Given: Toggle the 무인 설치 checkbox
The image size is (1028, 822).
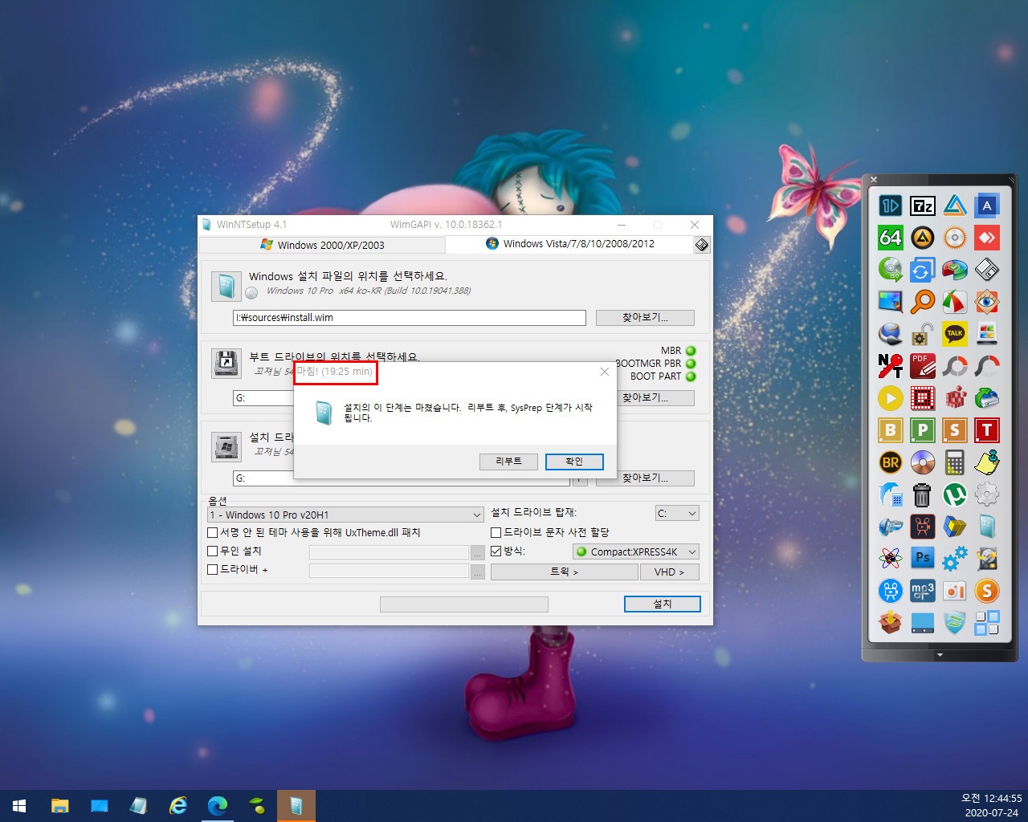Looking at the screenshot, I should click(213, 551).
